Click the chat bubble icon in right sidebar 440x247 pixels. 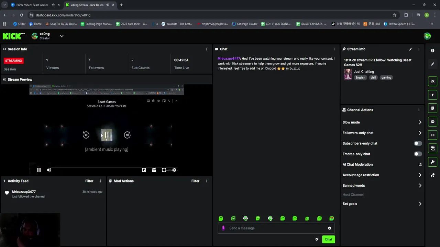[x=432, y=121]
